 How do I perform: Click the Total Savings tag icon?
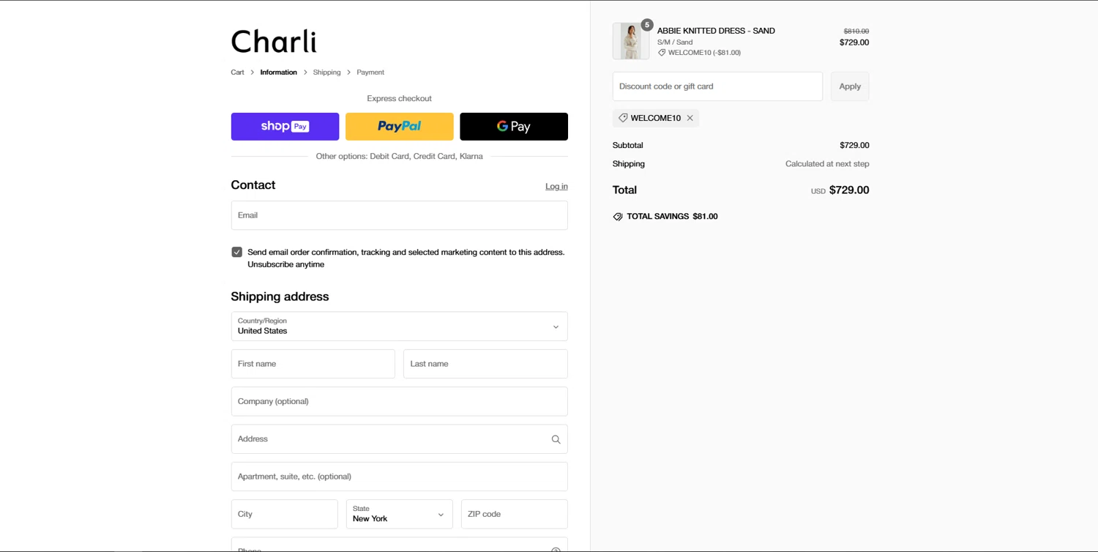618,217
